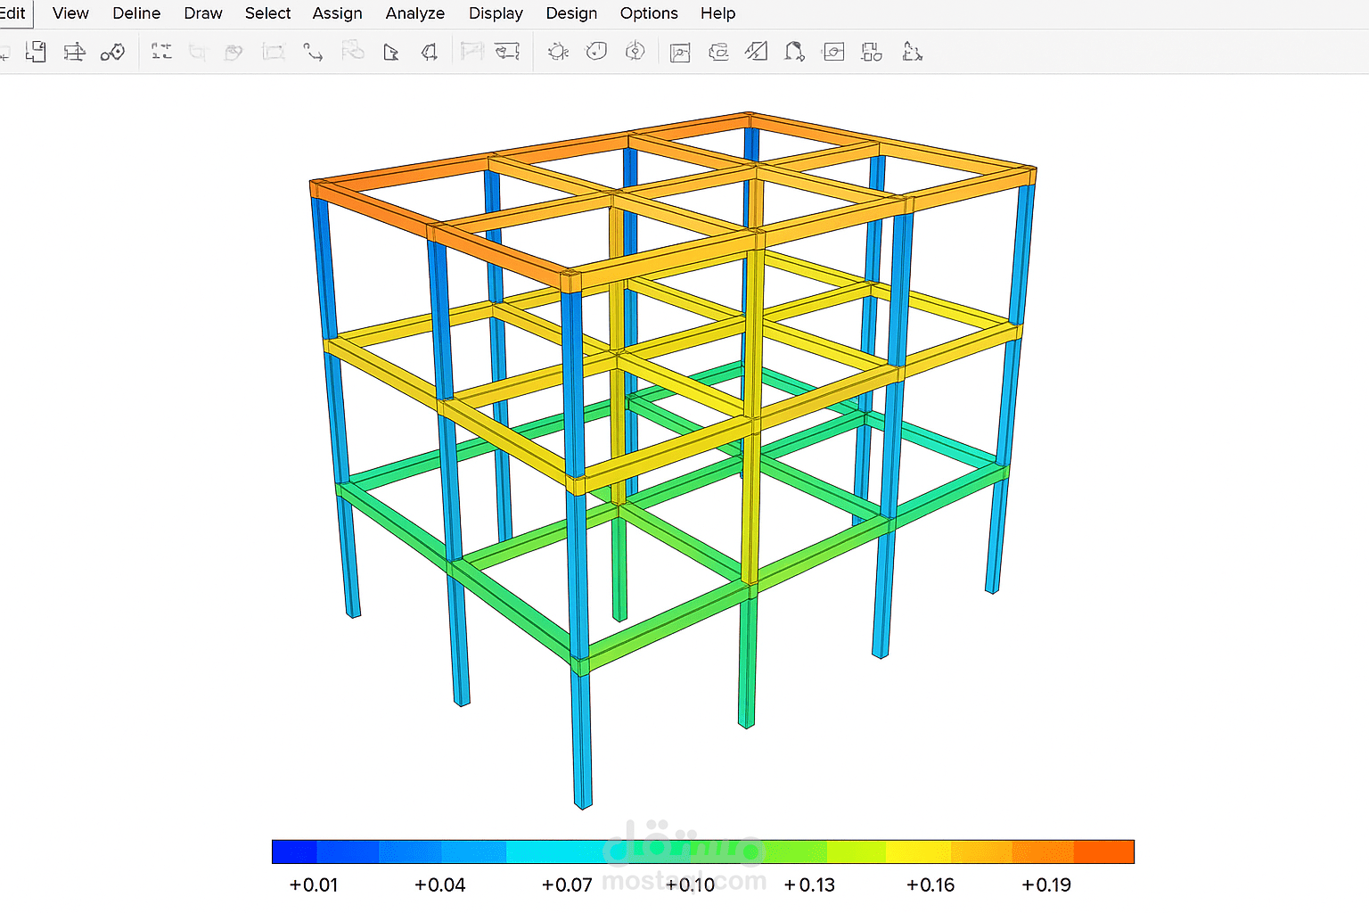This screenshot has height=913, width=1369.
Task: Click the spiky gear-shaped toolbar icon
Action: (558, 52)
